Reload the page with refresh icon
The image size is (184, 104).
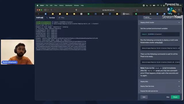(137, 10)
